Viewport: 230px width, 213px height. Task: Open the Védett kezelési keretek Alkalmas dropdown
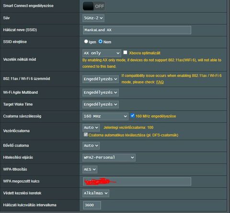point(96,193)
